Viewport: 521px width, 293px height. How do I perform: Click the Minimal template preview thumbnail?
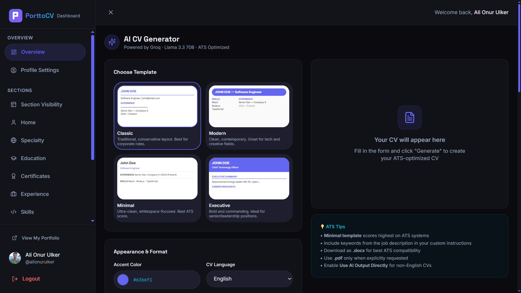[157, 179]
